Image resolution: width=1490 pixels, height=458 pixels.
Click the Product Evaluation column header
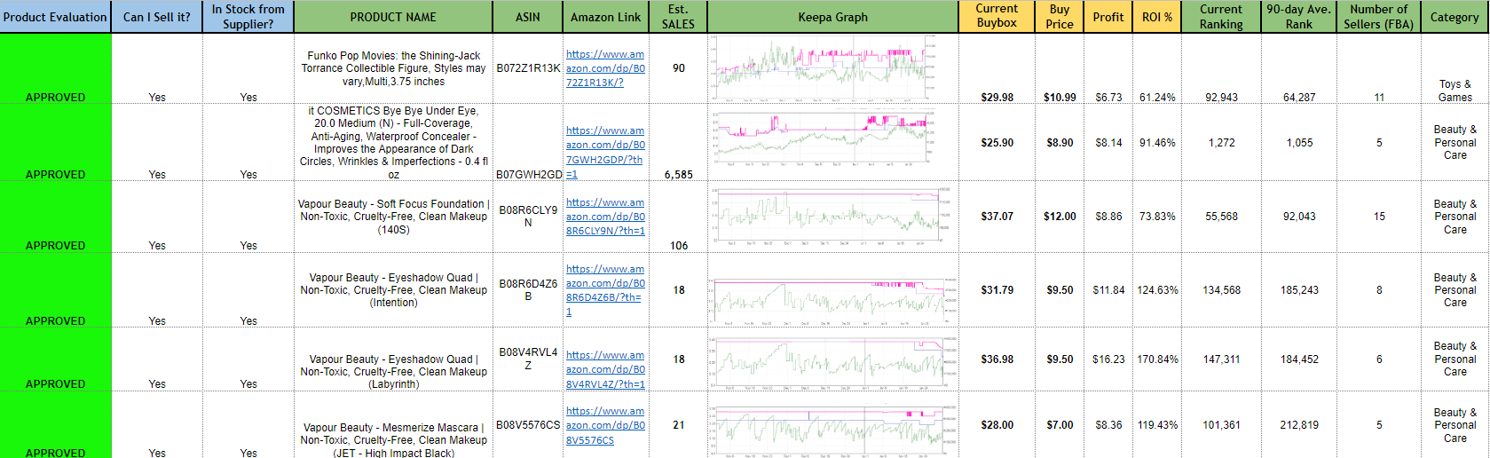coord(55,17)
